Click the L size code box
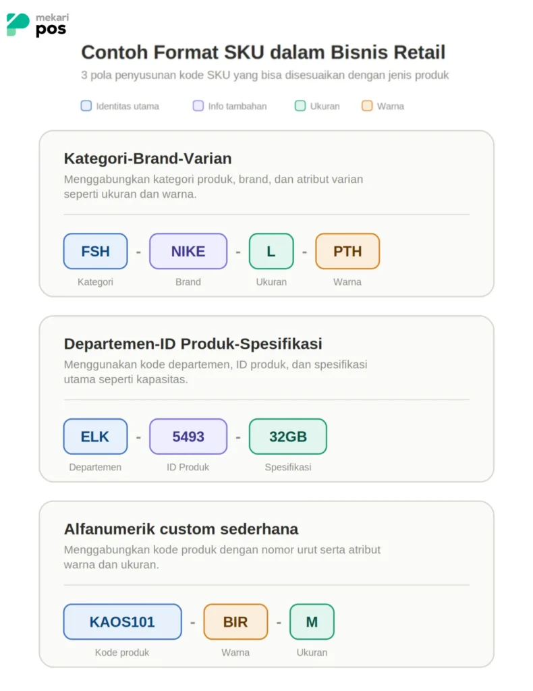 click(271, 251)
